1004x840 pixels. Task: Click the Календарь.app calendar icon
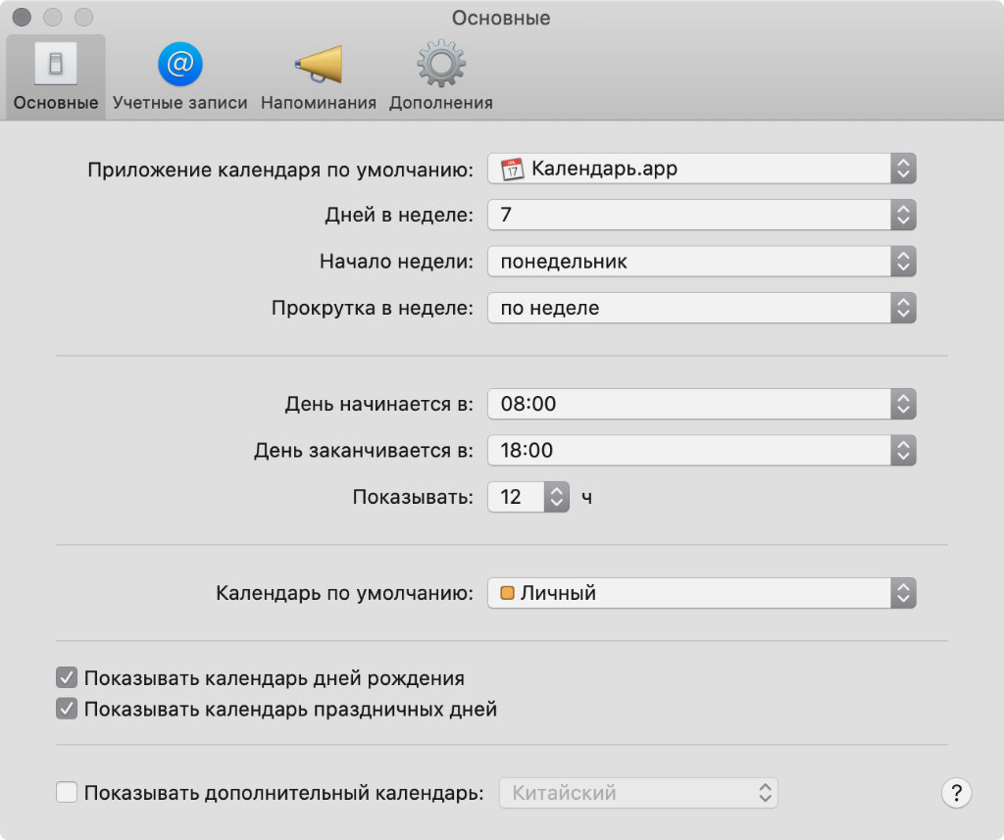click(x=512, y=169)
